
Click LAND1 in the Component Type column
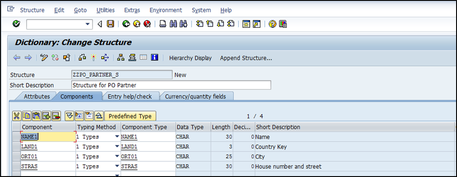(x=129, y=147)
